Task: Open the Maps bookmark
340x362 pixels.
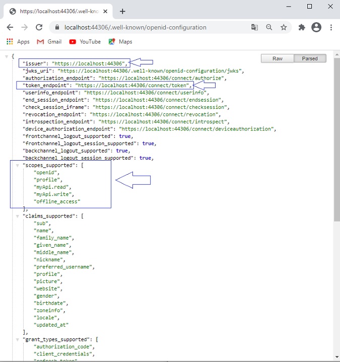Action: (120, 42)
